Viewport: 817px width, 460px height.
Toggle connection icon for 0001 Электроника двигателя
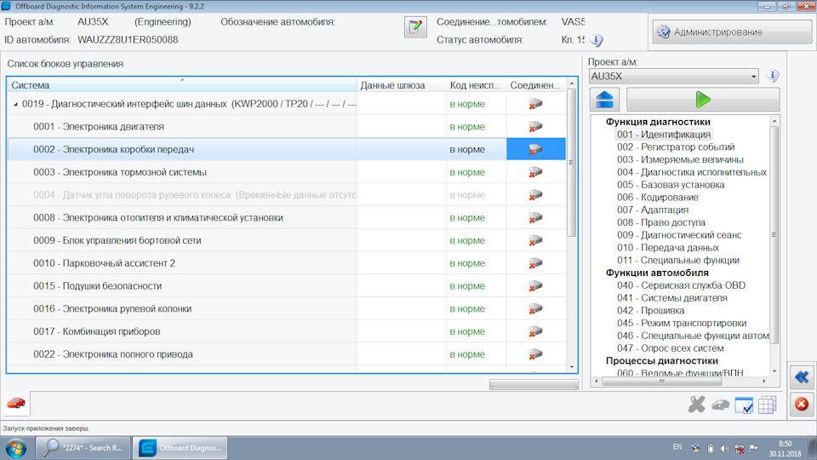click(x=535, y=127)
